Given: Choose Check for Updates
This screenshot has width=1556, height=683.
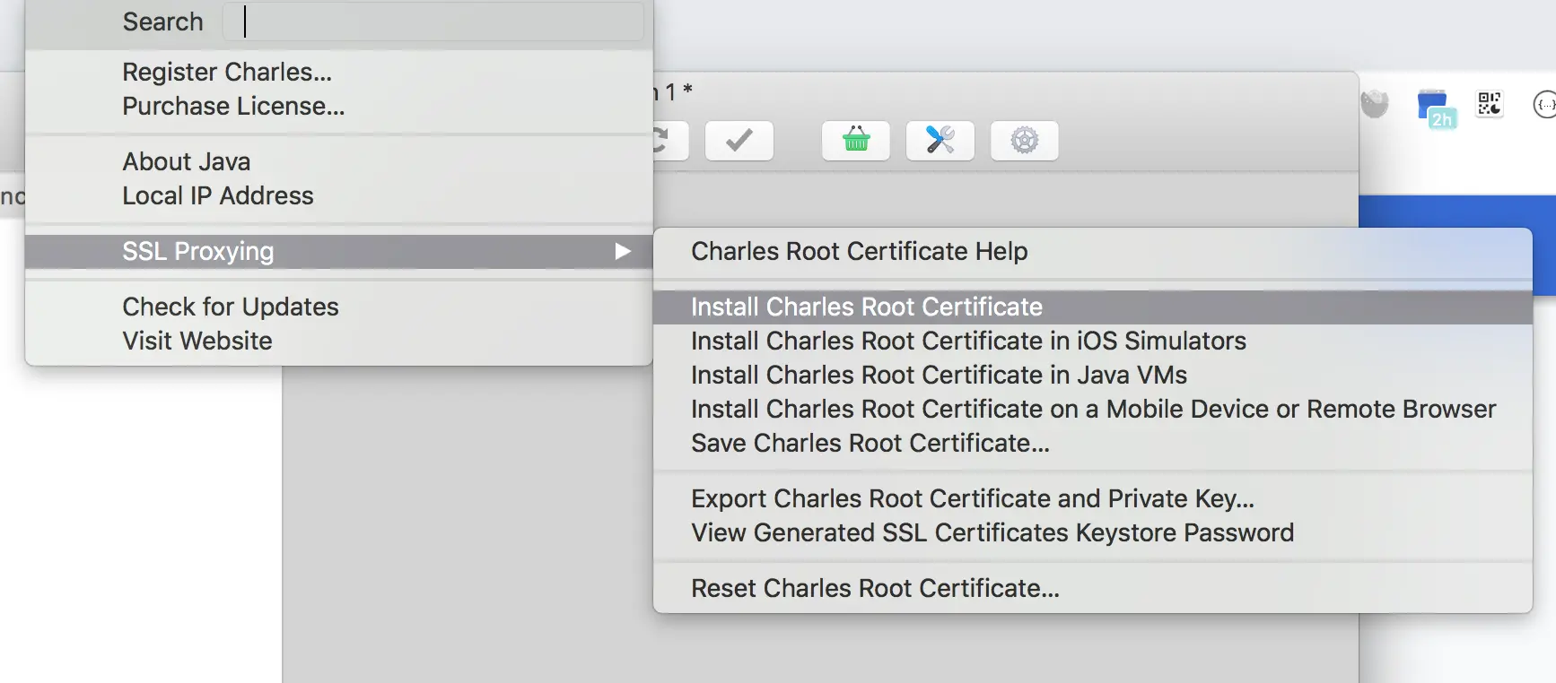Looking at the screenshot, I should [x=339, y=307].
